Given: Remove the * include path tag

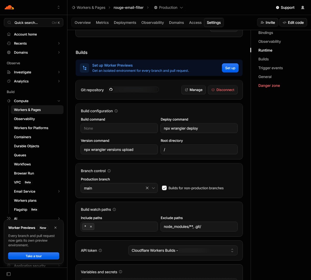Looking at the screenshot, I should coord(91,227).
